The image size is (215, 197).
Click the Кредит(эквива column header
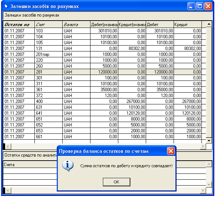pyautogui.click(x=132, y=25)
